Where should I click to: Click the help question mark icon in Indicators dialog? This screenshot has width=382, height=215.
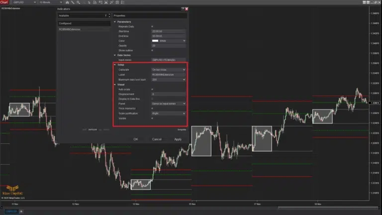184,9
